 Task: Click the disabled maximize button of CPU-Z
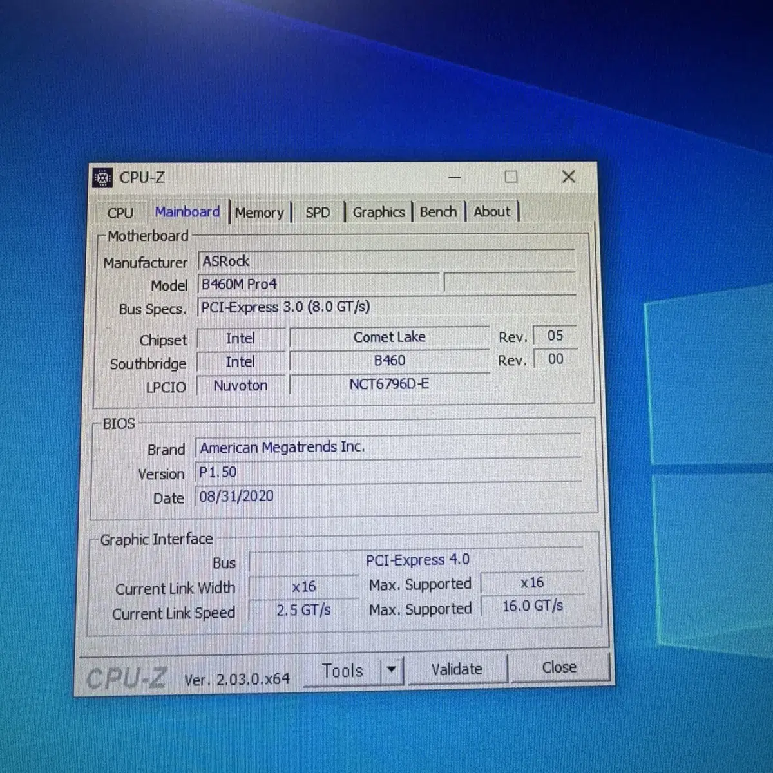(x=511, y=177)
